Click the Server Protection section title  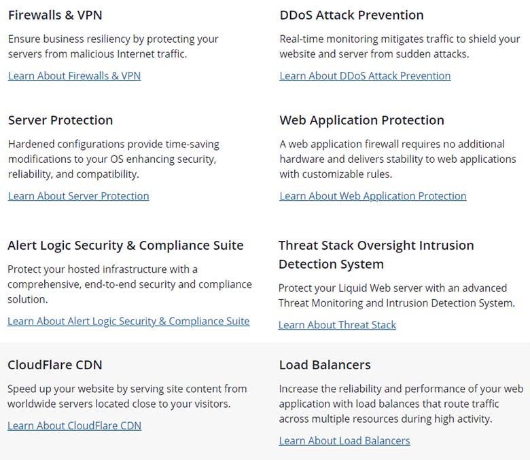[60, 120]
